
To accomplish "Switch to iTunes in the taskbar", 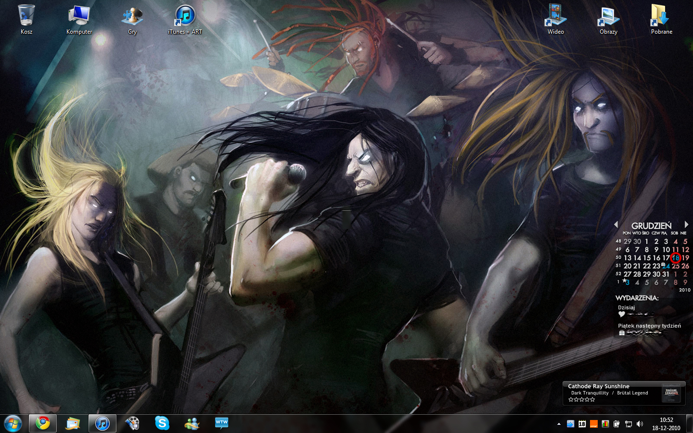I will 103,423.
